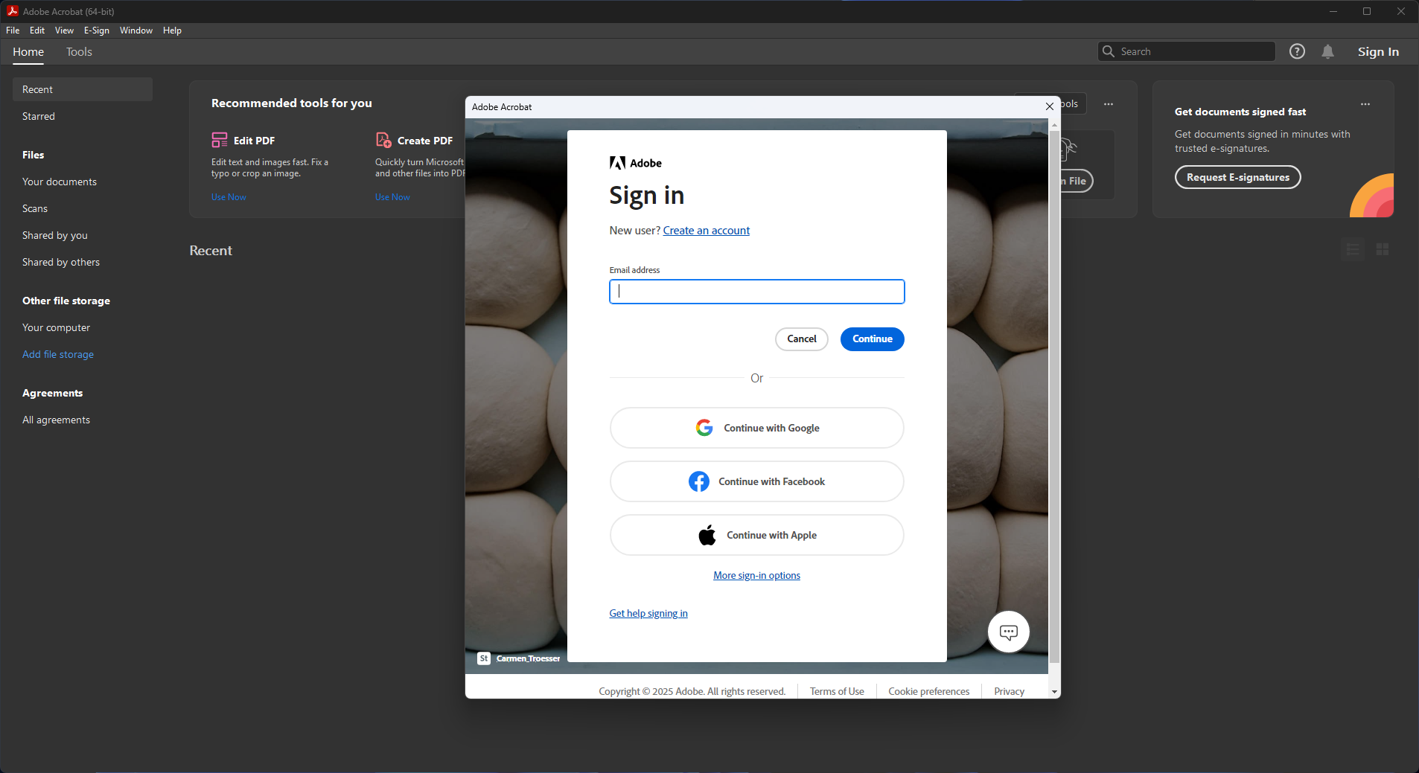Image resolution: width=1419 pixels, height=773 pixels.
Task: Click the 'Get documents signed fast' heading
Action: [1240, 112]
